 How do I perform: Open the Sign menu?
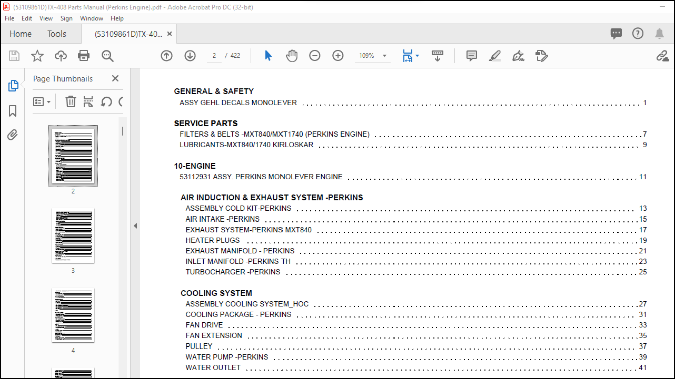[x=66, y=18]
